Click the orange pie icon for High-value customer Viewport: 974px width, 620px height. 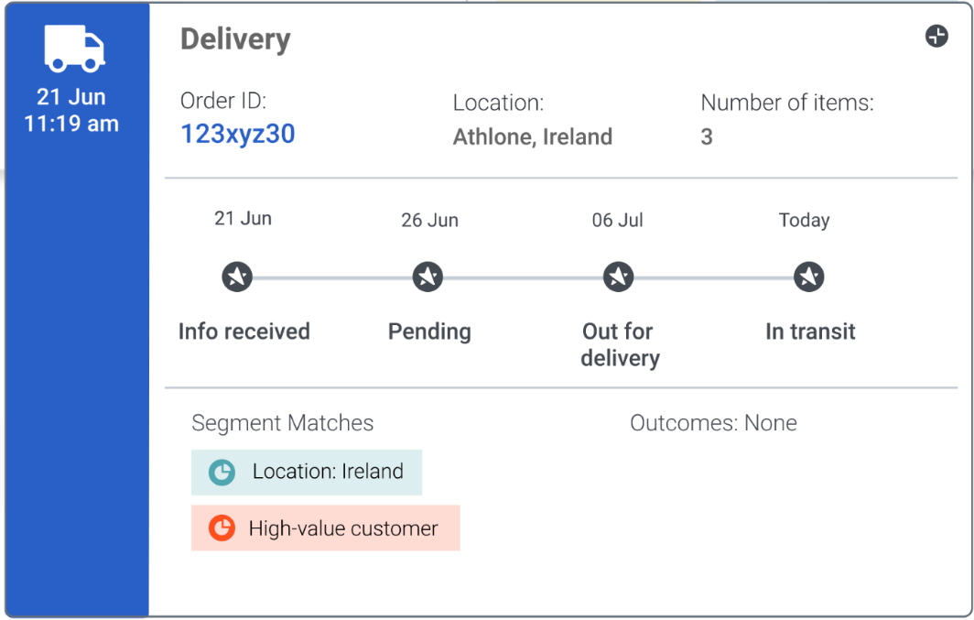222,528
